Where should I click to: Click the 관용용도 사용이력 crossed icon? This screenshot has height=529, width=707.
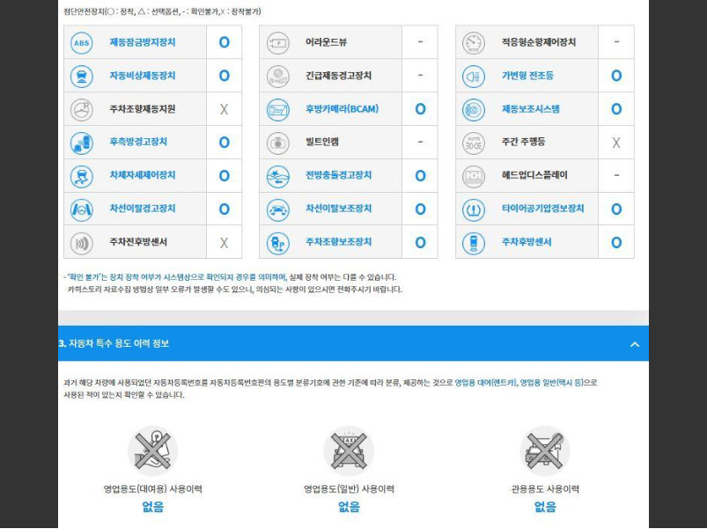tap(544, 451)
